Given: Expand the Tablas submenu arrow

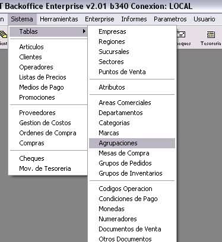Looking at the screenshot, I should point(84,31).
